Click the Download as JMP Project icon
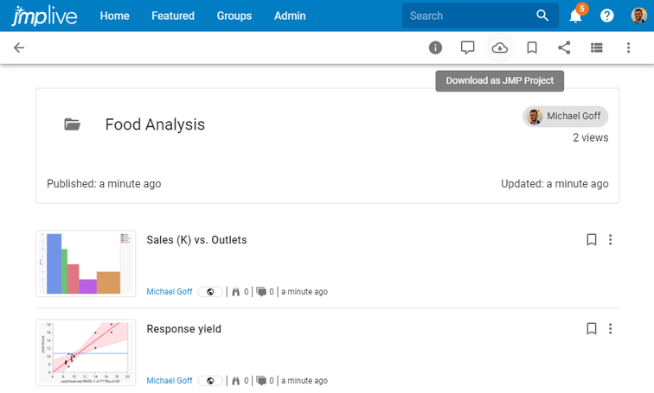 500,48
